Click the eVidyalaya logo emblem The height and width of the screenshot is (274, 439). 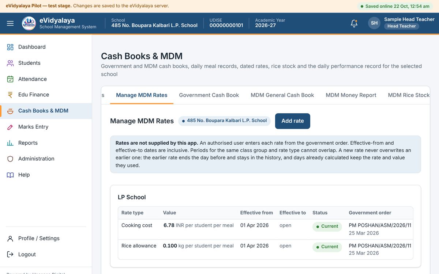pos(29,23)
